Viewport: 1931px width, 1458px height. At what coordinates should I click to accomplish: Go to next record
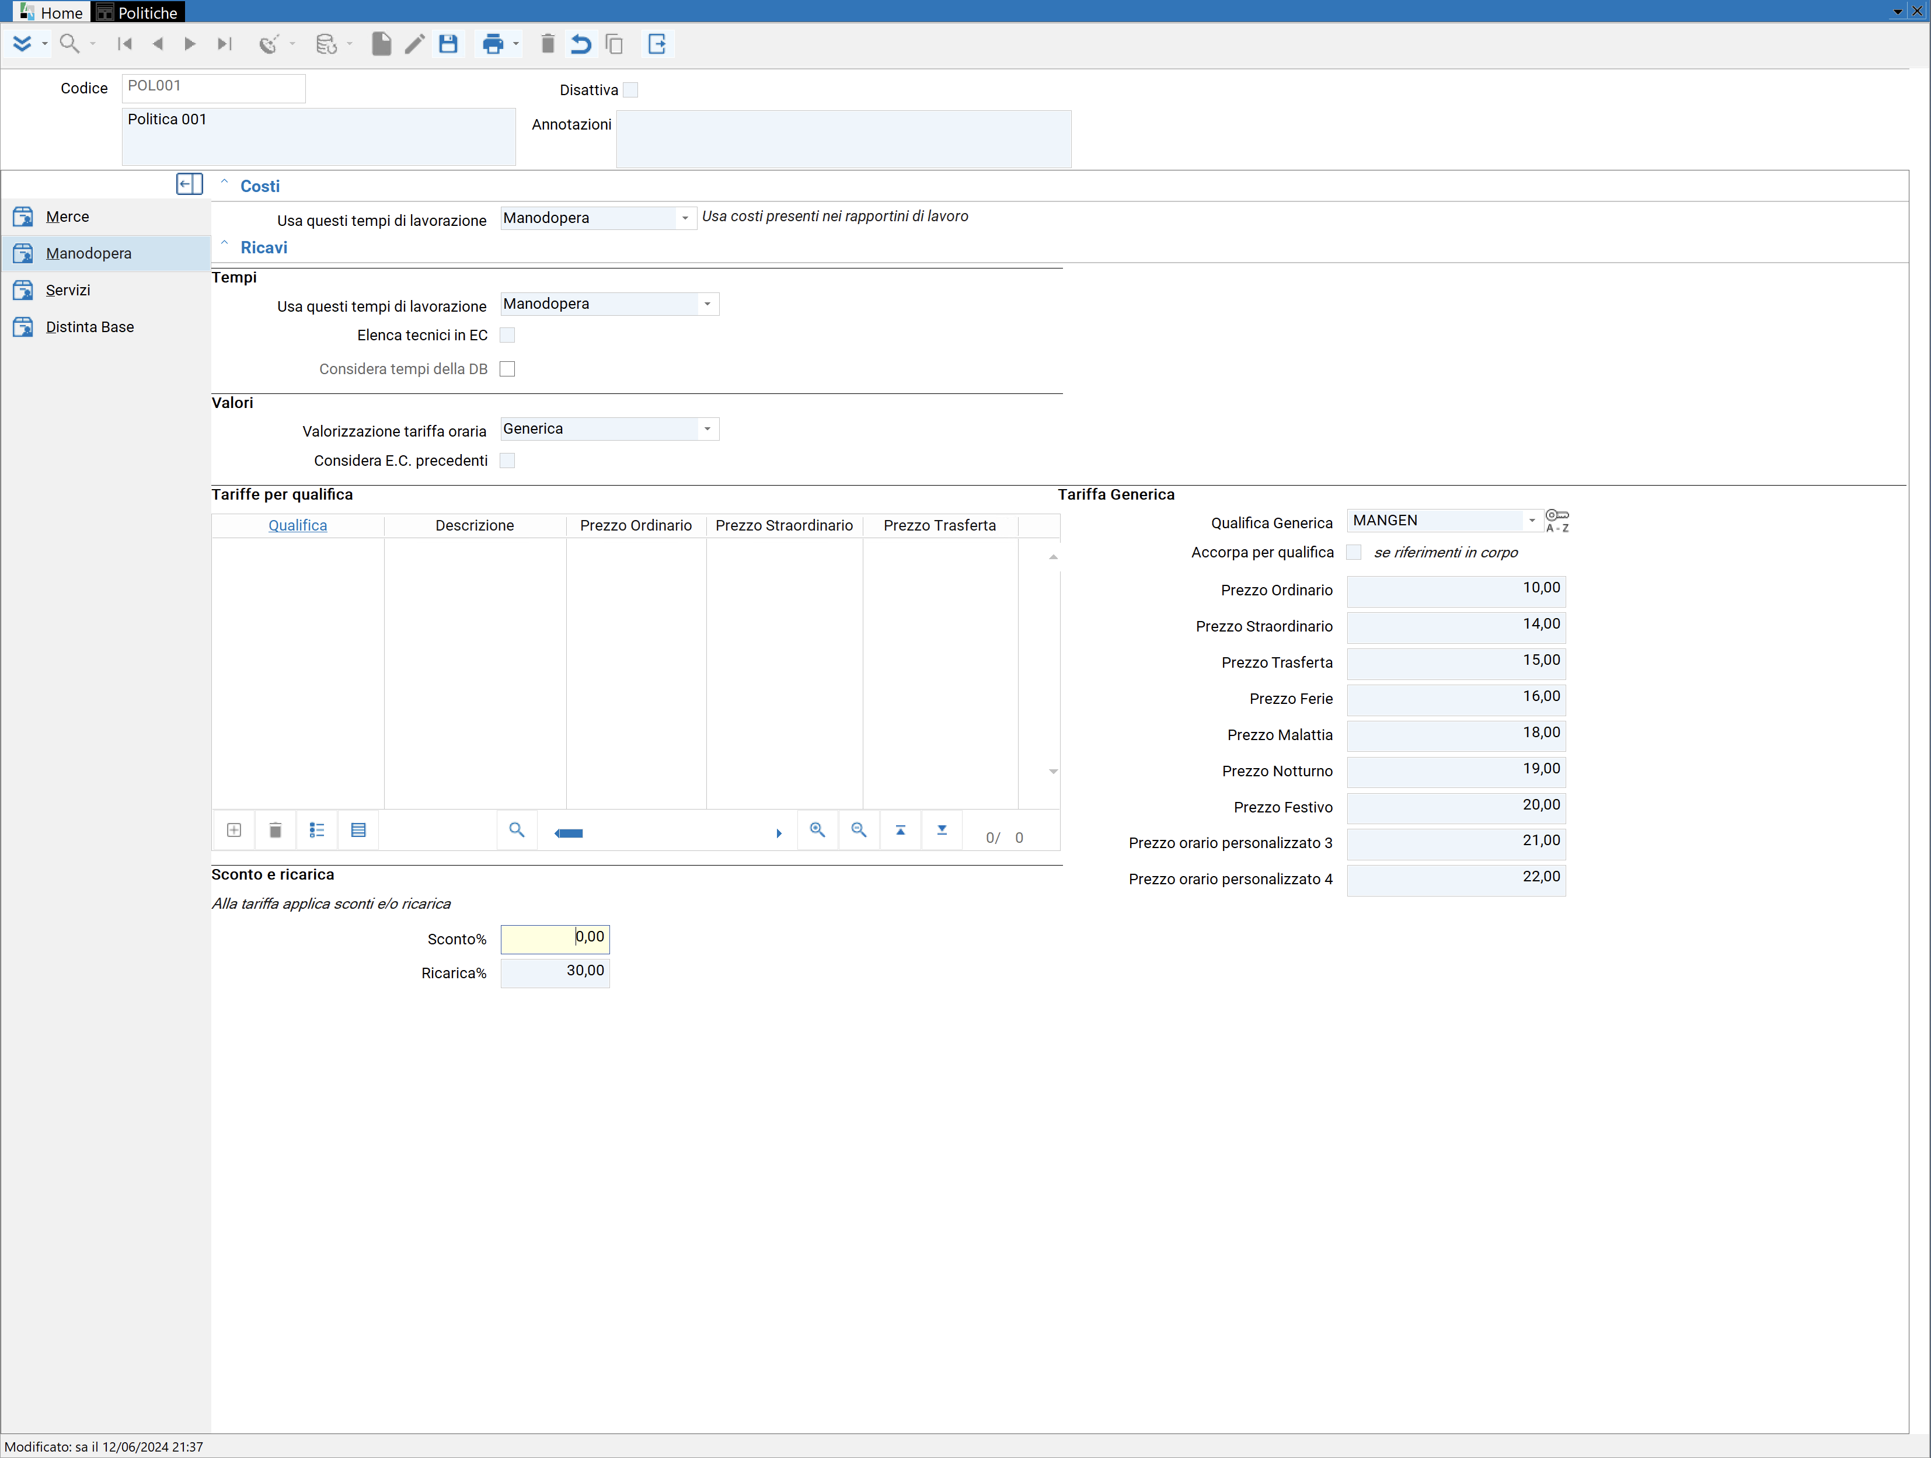[190, 44]
